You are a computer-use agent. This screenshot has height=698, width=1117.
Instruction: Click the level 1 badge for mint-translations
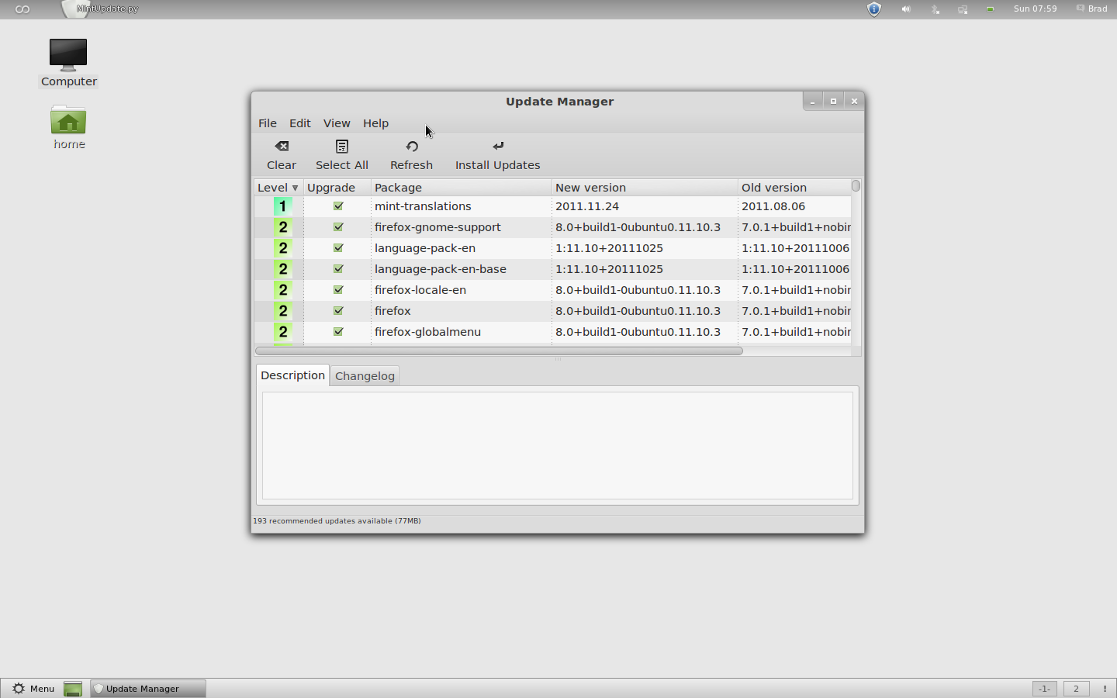pyautogui.click(x=283, y=206)
